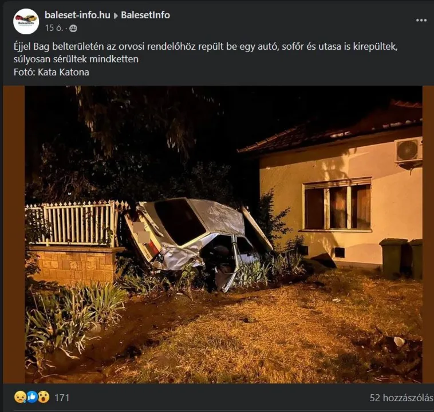This screenshot has height=412, width=434.
Task: Open the BalesetInfo group link
Action: [145, 15]
